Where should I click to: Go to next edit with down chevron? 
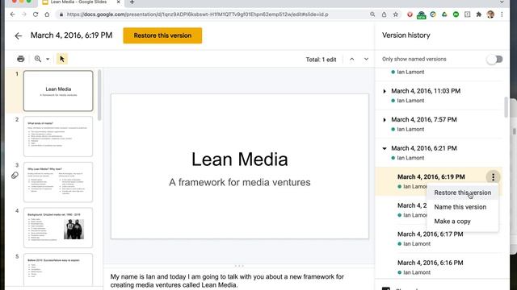[x=366, y=59]
